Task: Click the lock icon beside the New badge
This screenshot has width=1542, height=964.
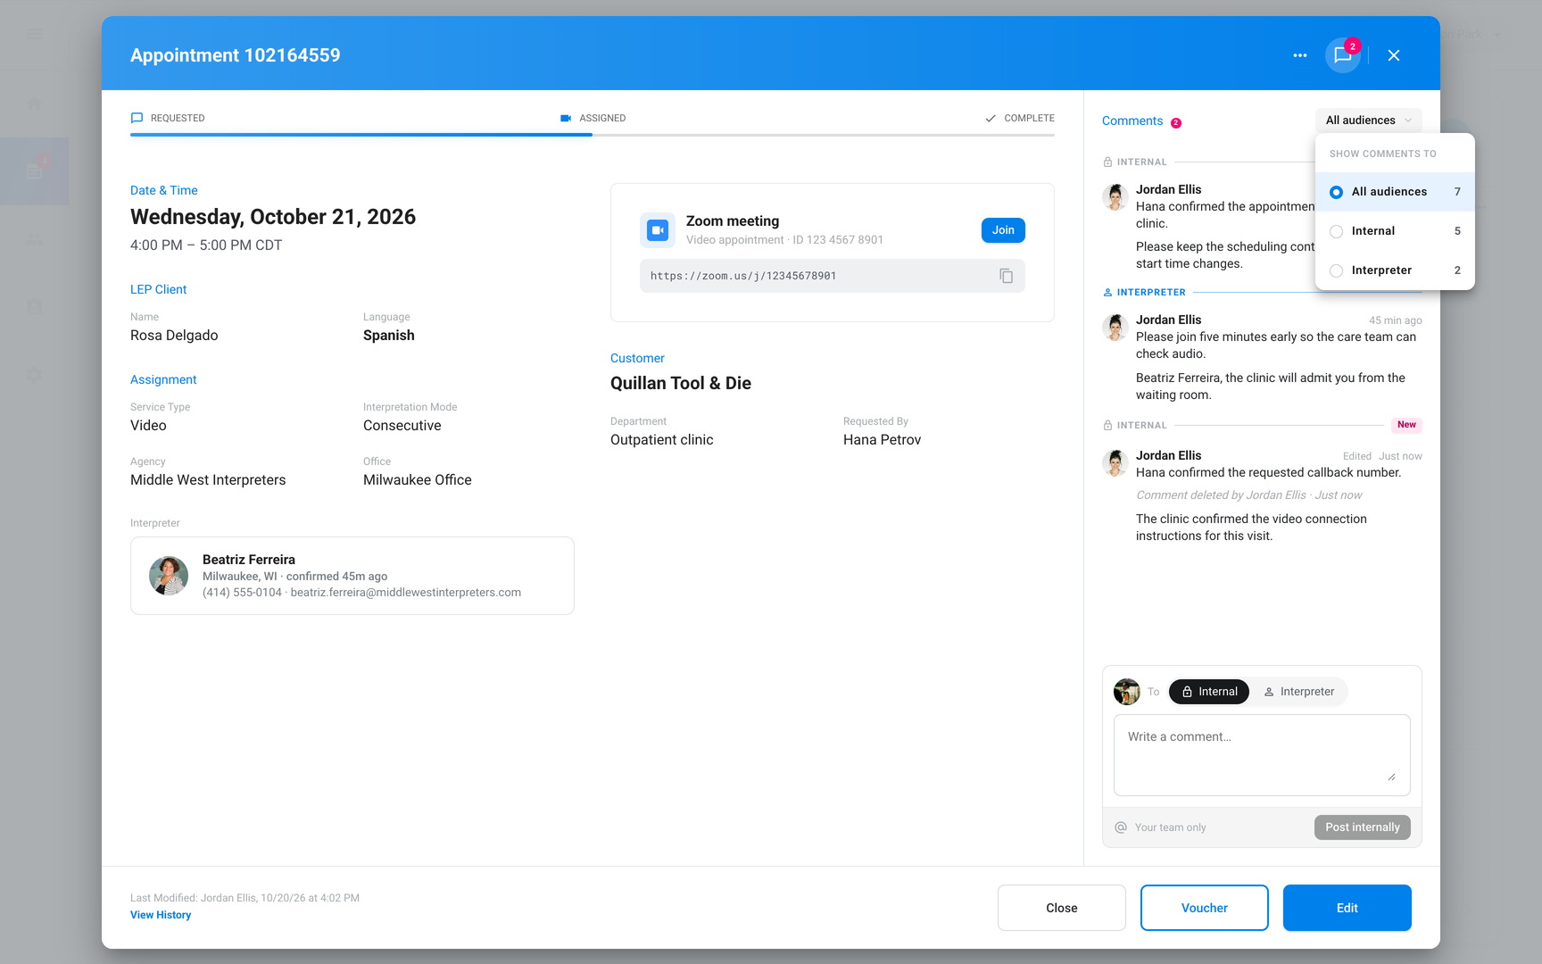Action: pyautogui.click(x=1107, y=426)
